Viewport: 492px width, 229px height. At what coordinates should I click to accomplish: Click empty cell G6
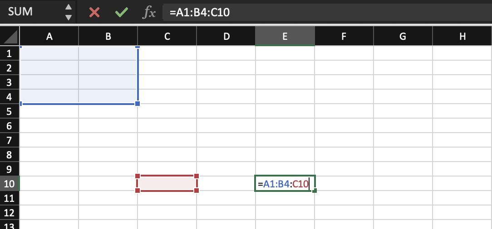pos(403,126)
